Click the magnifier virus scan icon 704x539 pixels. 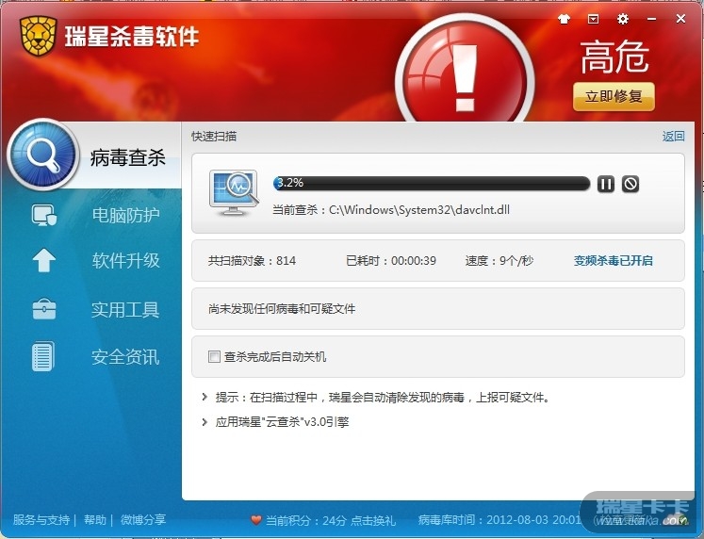click(x=43, y=155)
